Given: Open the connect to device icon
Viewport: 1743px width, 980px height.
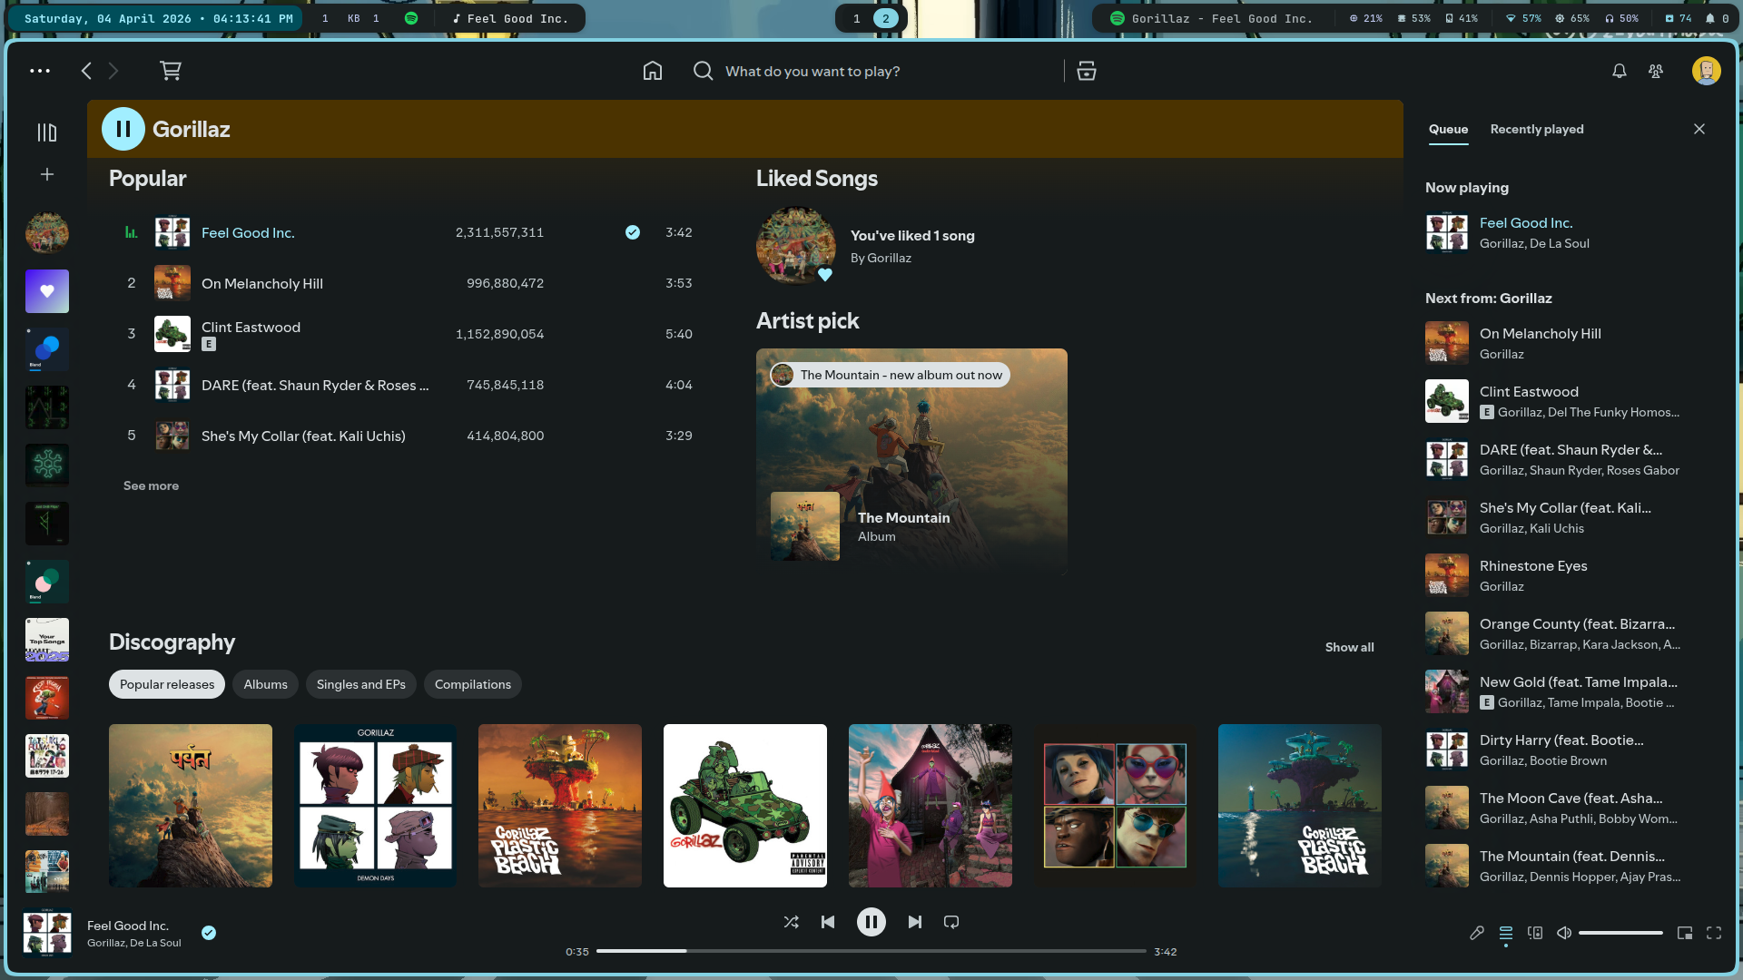Looking at the screenshot, I should [1535, 933].
